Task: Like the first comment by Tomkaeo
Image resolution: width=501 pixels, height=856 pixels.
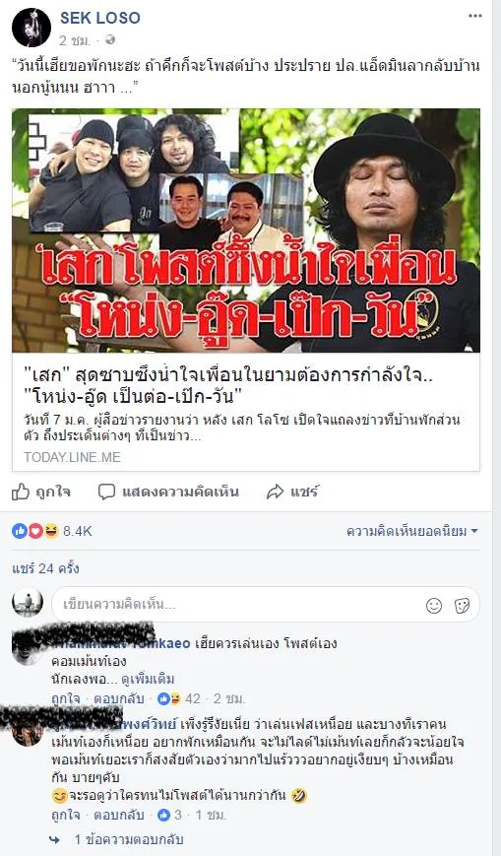Action: click(66, 698)
